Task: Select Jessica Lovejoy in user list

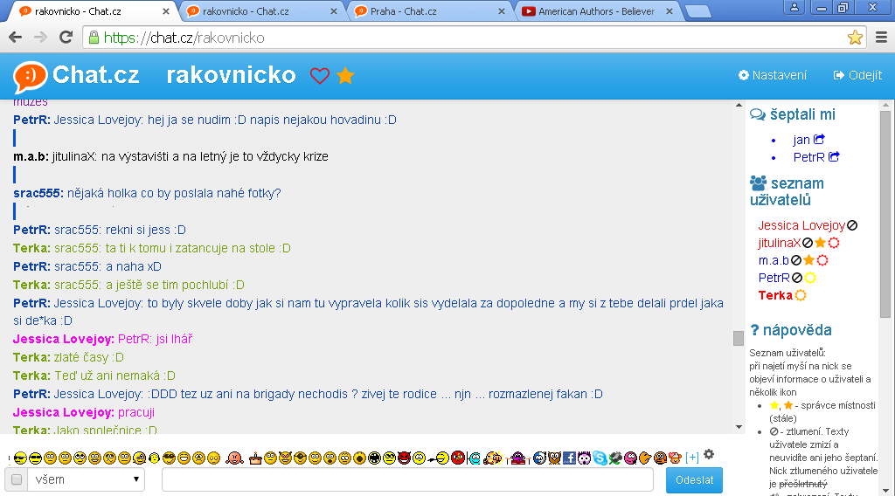Action: coord(801,226)
